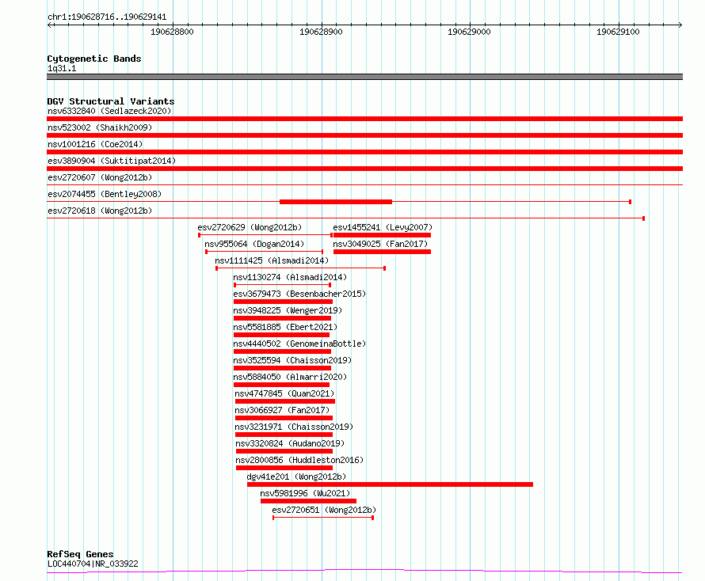This screenshot has height=581, width=705.
Task: Click the thin red line under nsv1111425
Action: pos(301,268)
